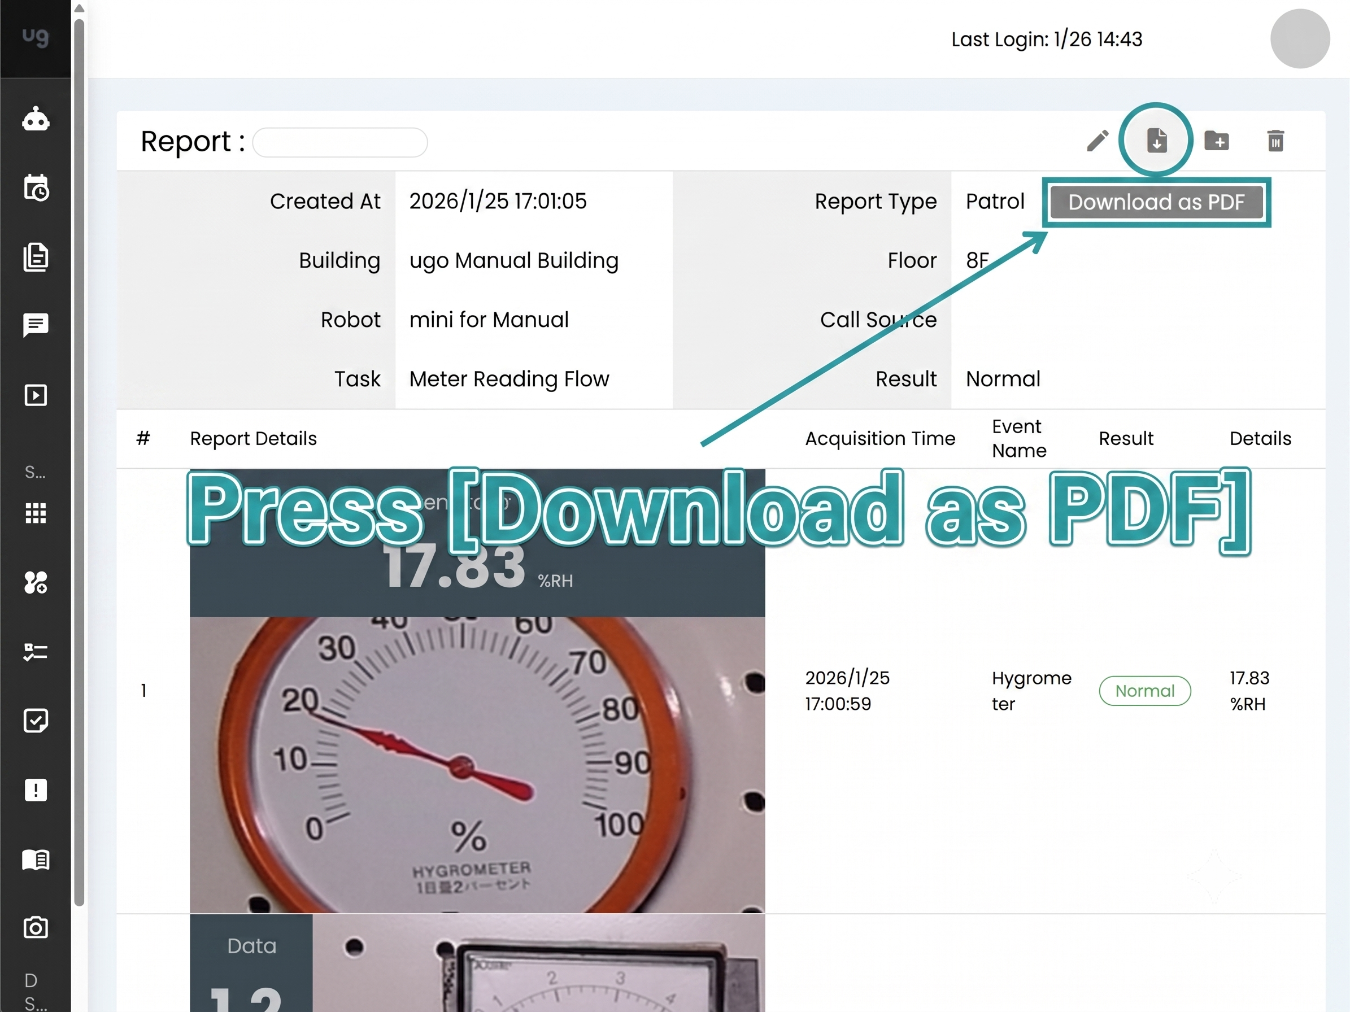Click the green Normal result badge
1350x1012 pixels.
1144,691
